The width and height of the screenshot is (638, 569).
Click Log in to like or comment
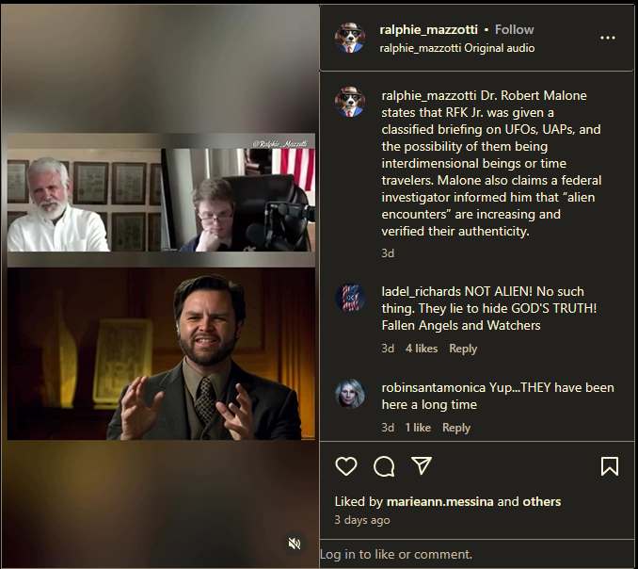396,554
